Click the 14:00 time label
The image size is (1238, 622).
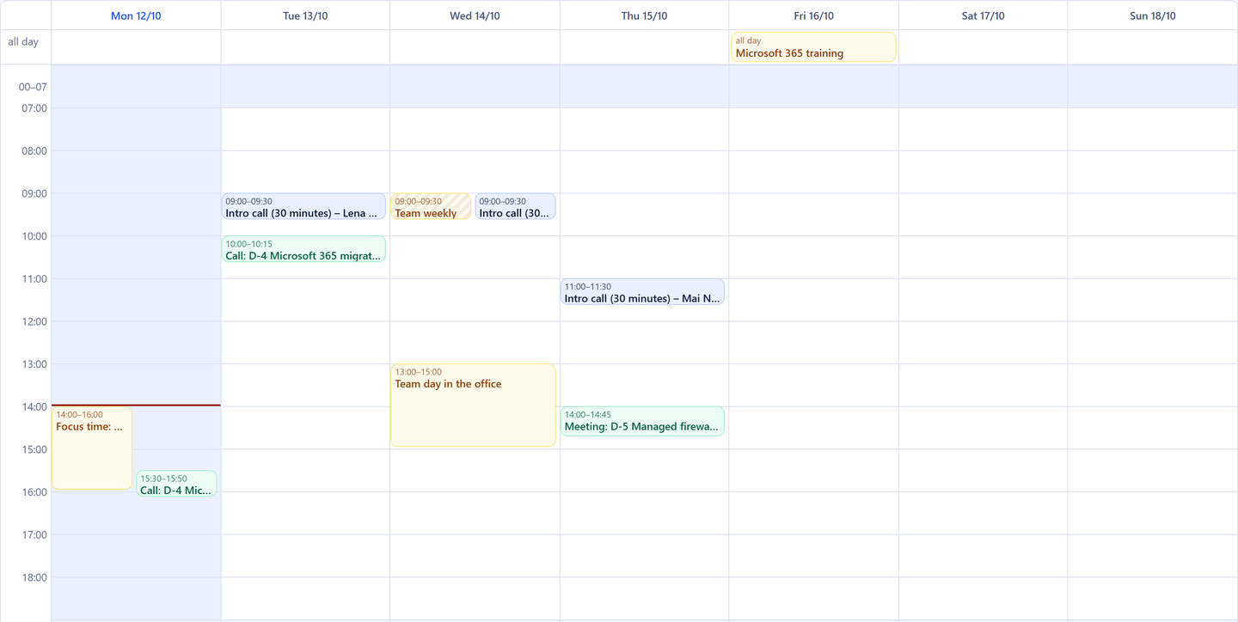click(x=34, y=407)
